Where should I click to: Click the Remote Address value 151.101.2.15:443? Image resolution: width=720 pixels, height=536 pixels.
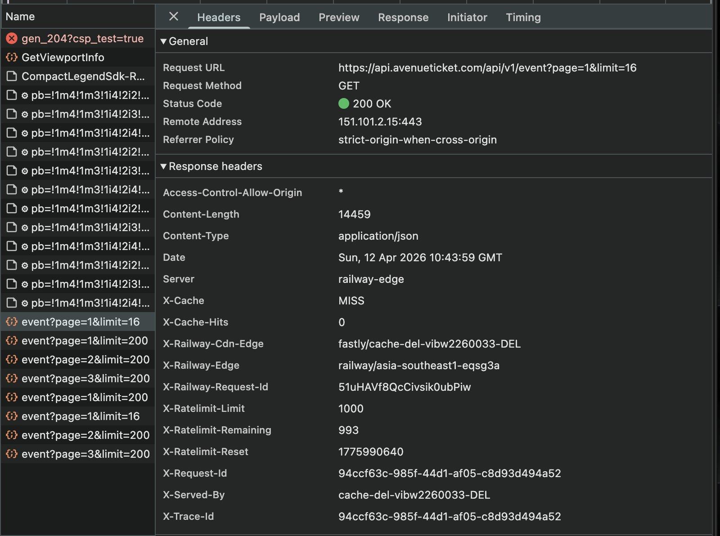[380, 122]
